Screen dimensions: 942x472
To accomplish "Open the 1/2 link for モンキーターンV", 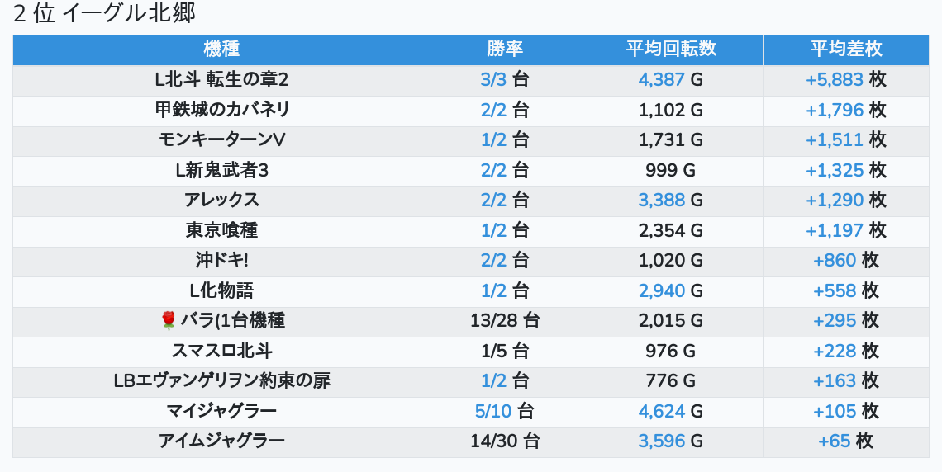I will pos(493,140).
